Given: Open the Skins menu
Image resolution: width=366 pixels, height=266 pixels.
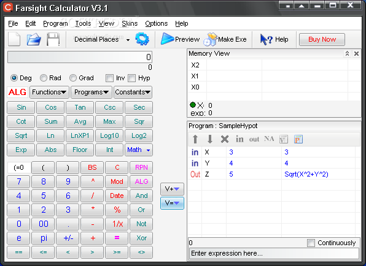Looking at the screenshot, I should click(130, 23).
